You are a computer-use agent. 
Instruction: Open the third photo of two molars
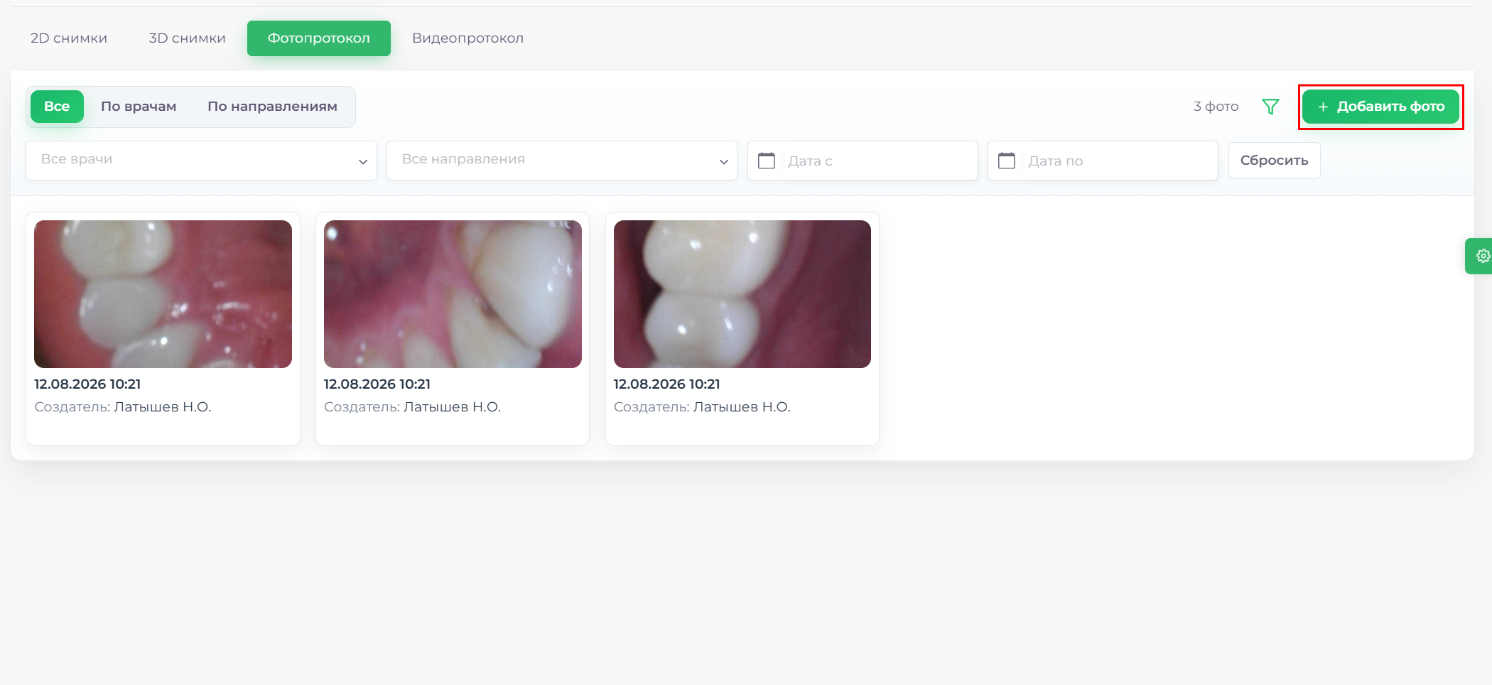(x=742, y=294)
